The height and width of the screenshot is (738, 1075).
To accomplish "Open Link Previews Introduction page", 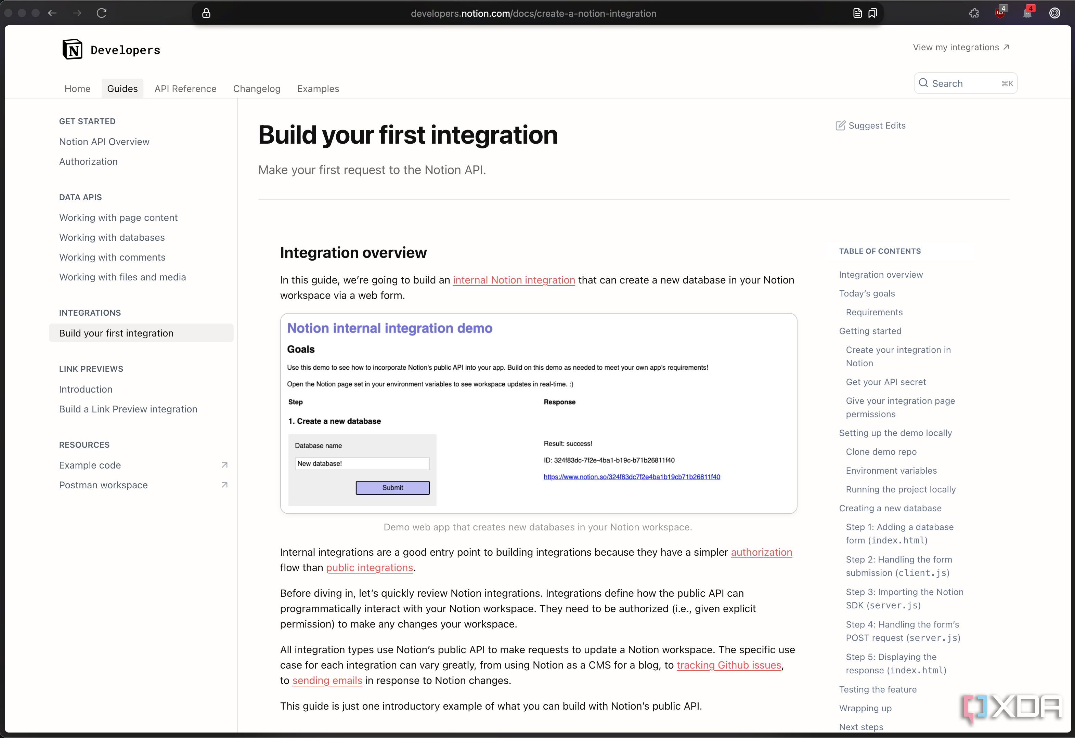I will 86,389.
